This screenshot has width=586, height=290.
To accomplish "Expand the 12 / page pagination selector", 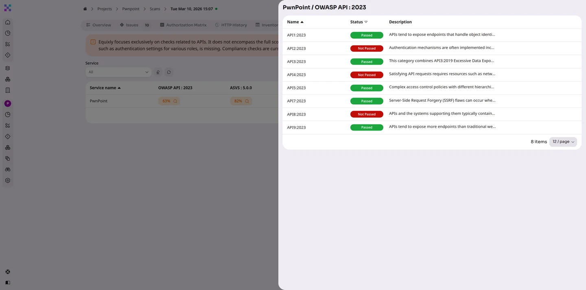I will point(563,142).
